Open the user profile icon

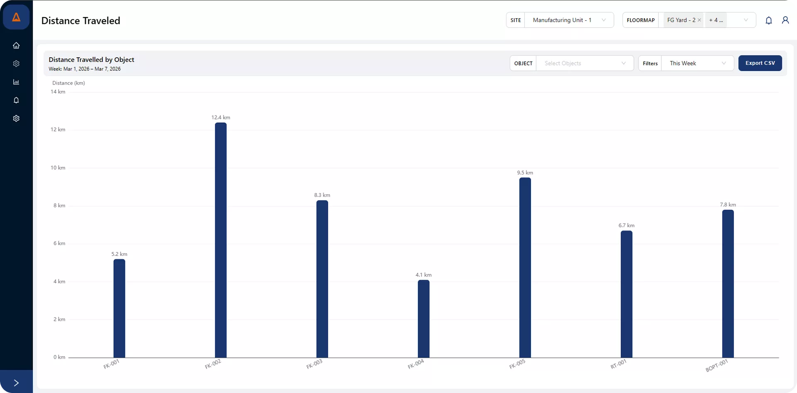click(785, 20)
